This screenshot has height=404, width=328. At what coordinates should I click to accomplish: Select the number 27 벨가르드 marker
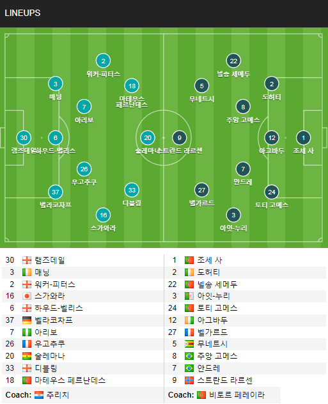pyautogui.click(x=201, y=190)
